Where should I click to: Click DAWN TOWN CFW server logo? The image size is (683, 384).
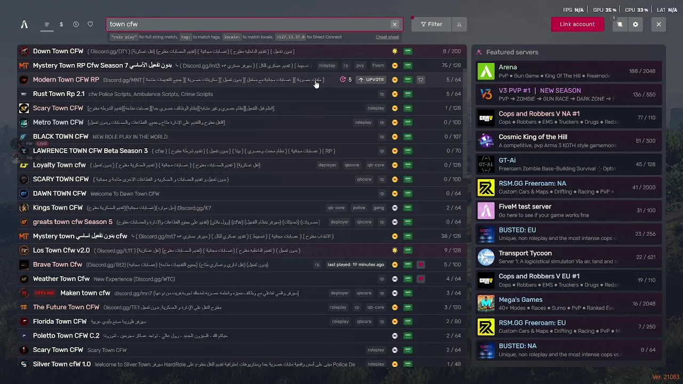coord(23,194)
